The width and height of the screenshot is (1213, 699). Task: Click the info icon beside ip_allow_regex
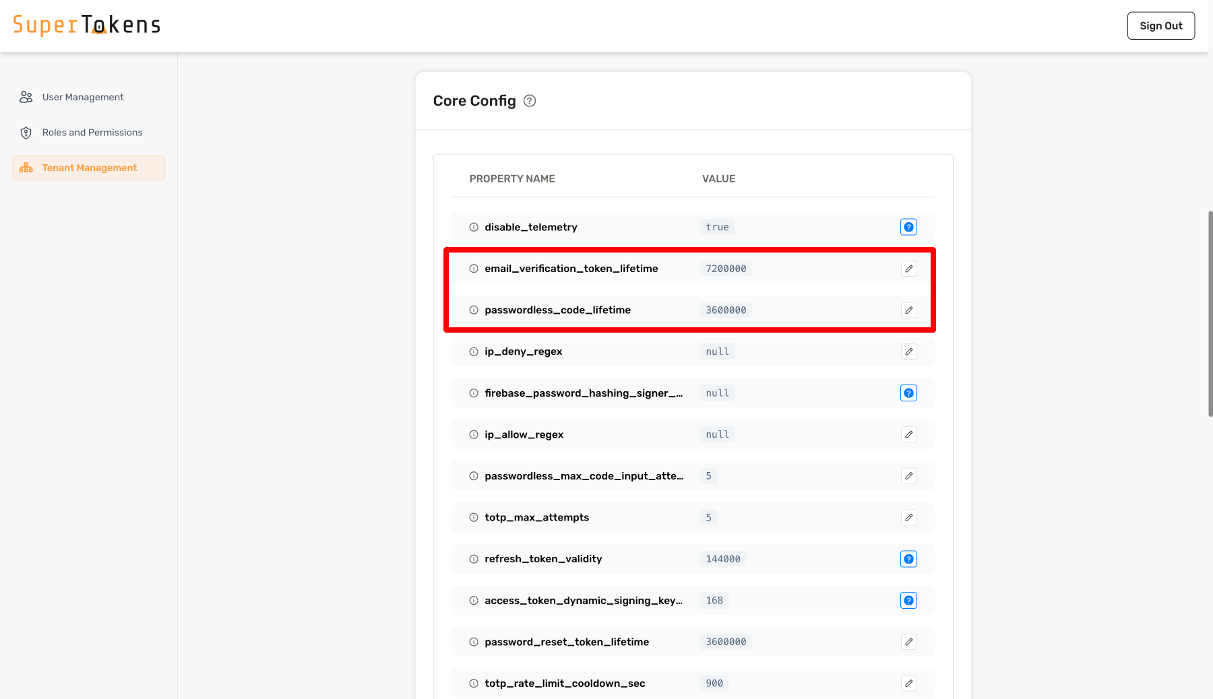point(472,434)
